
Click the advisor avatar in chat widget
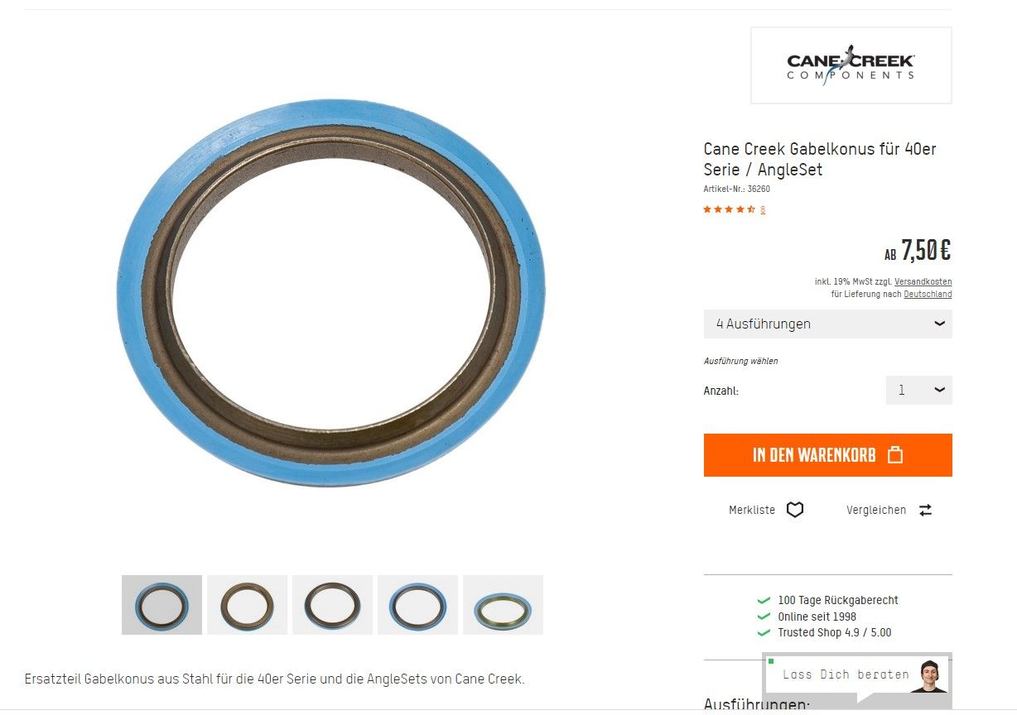click(x=931, y=677)
